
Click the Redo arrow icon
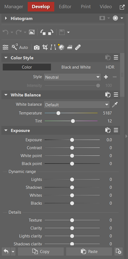(x=19, y=32)
